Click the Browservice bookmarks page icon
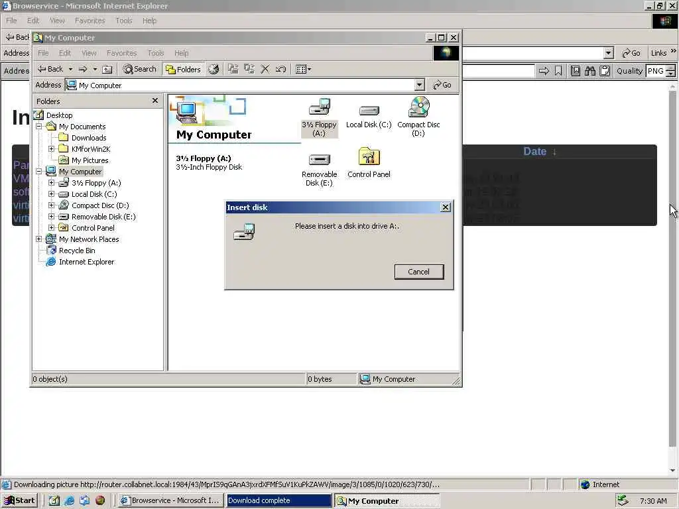The height and width of the screenshot is (509, 679). 575,71
